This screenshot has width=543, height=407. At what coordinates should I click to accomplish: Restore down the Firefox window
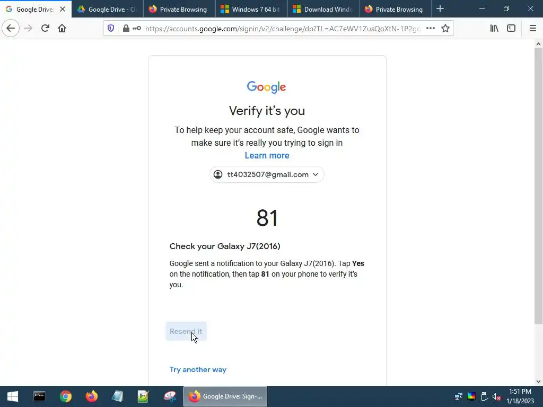tap(506, 8)
